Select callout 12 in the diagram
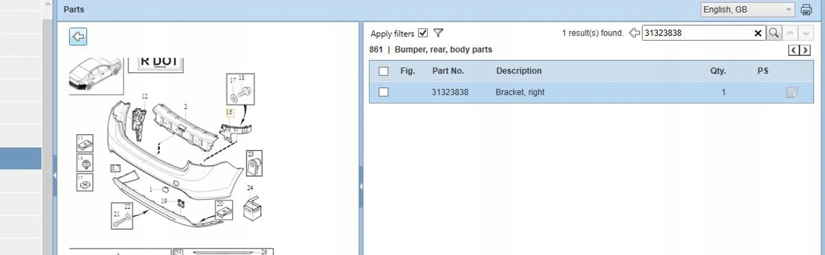The image size is (825, 255). (145, 96)
